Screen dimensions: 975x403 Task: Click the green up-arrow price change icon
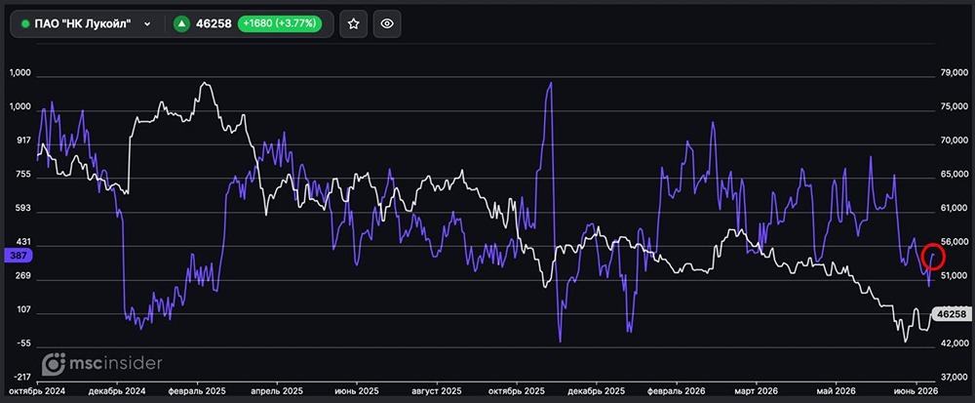pos(181,24)
